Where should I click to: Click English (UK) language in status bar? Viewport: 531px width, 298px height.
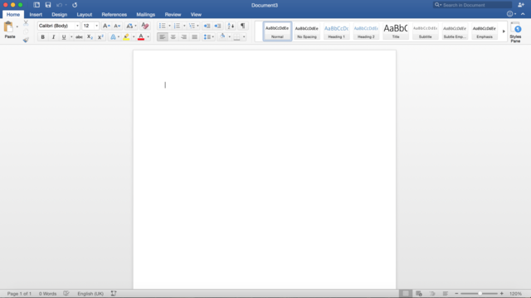90,294
